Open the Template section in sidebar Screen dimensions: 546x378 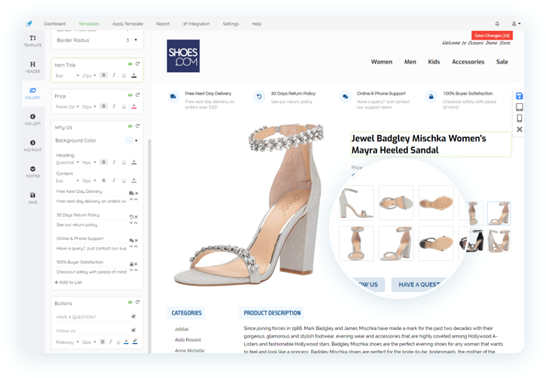click(33, 40)
